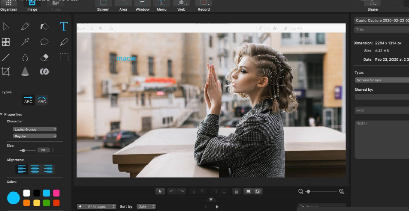Image resolution: width=409 pixels, height=211 pixels.
Task: Activate the Crop tool
Action: (x=6, y=72)
